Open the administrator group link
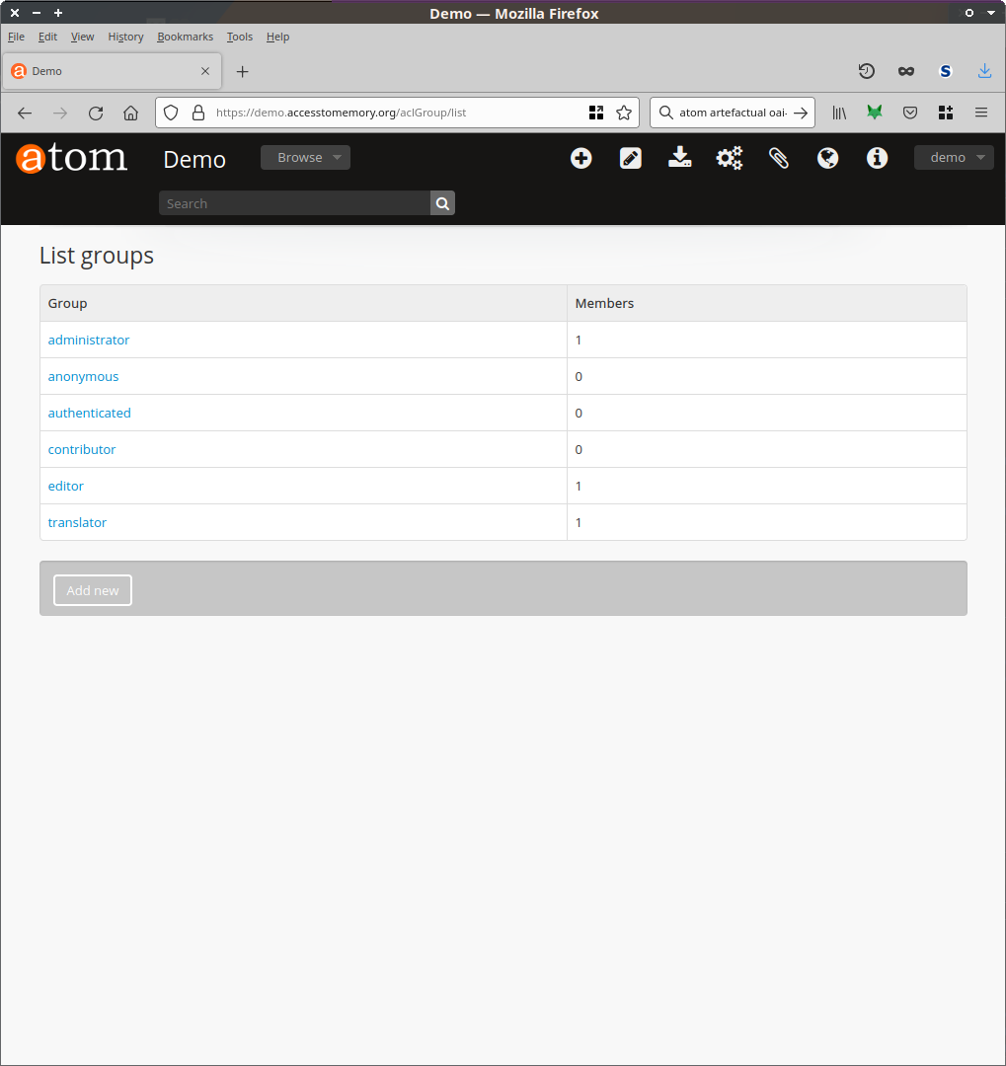 (89, 340)
